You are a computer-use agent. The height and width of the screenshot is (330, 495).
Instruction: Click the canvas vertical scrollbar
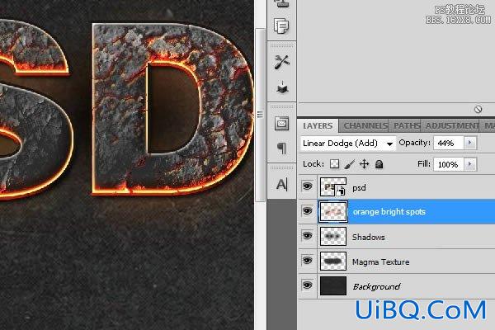click(x=260, y=115)
